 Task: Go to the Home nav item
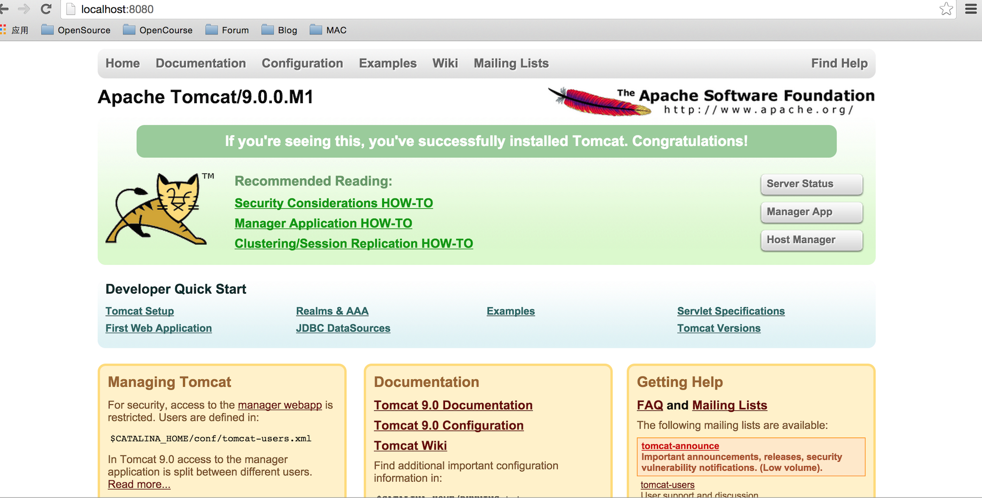[123, 63]
